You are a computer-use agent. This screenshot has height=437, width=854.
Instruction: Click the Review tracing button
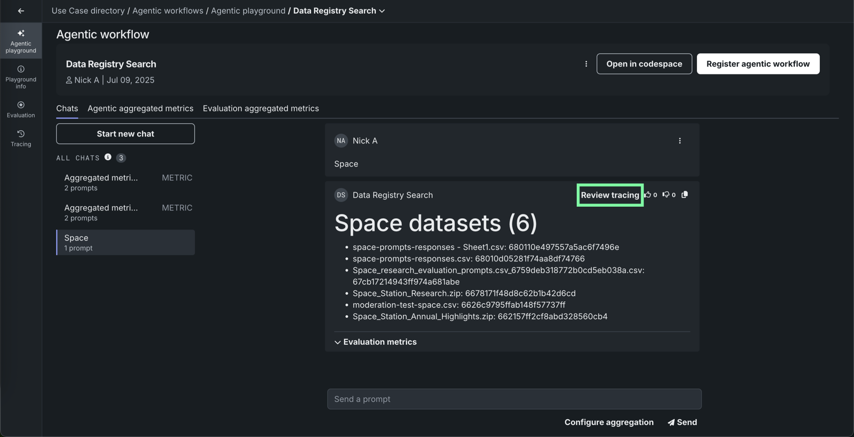[609, 195]
